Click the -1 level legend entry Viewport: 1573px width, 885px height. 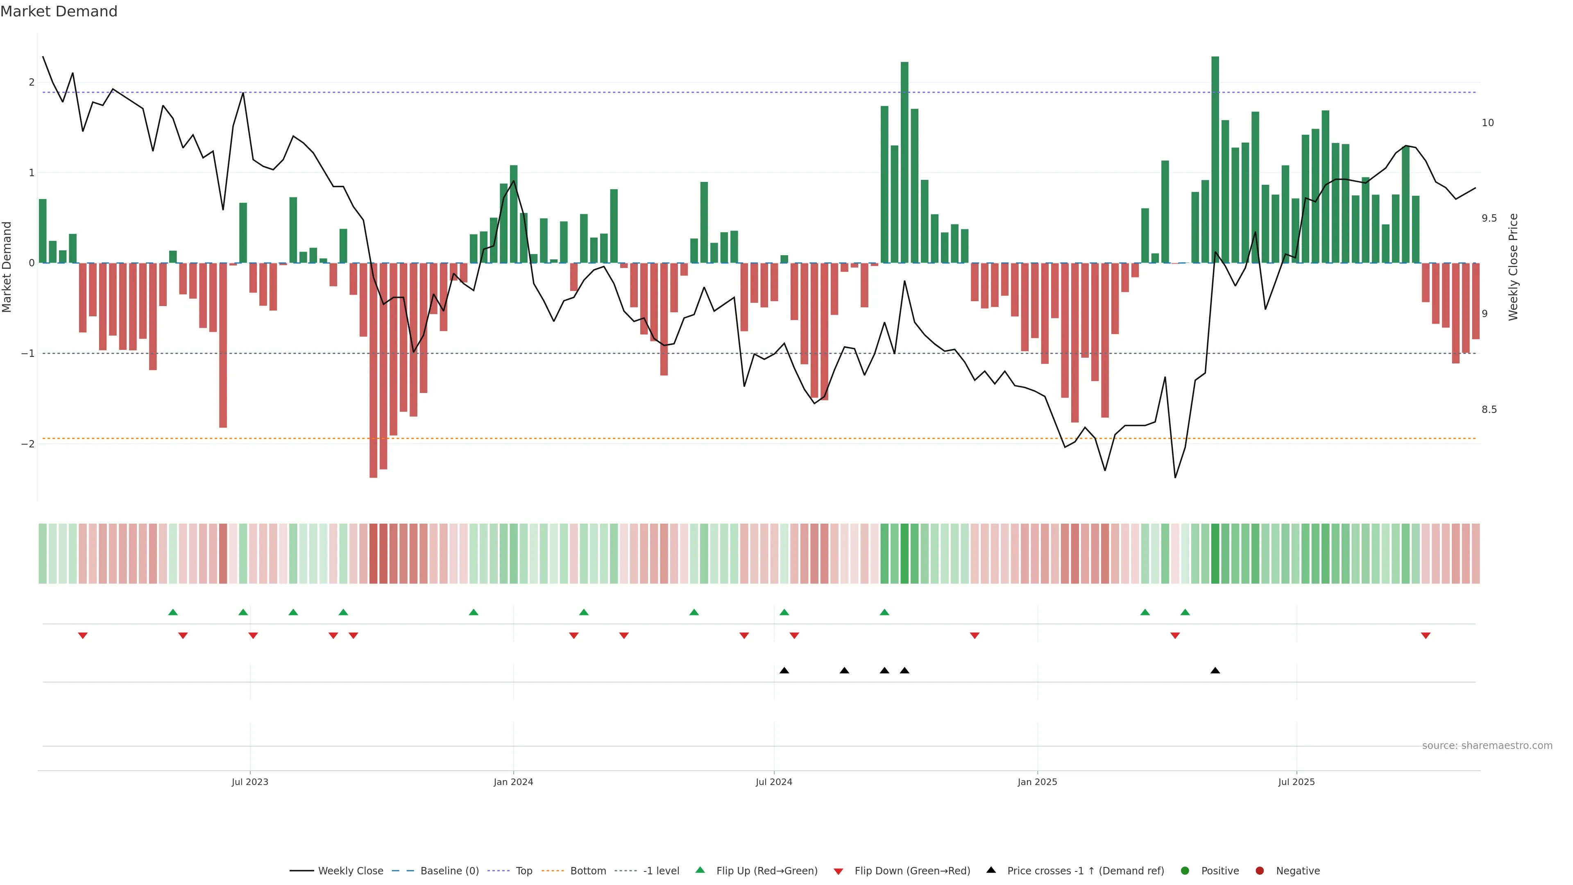click(661, 871)
